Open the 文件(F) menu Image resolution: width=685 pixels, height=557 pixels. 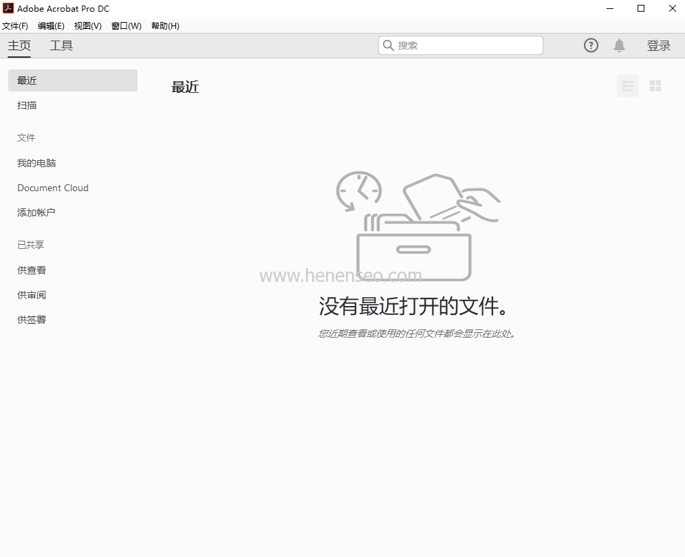[15, 25]
